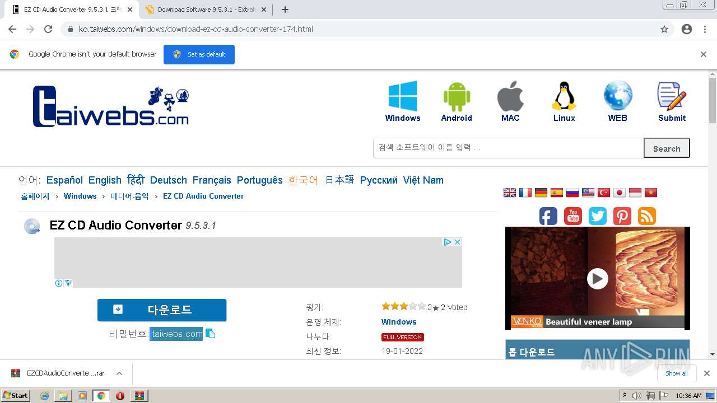
Task: Copy the taiwebs.com password icon
Action: (x=211, y=334)
